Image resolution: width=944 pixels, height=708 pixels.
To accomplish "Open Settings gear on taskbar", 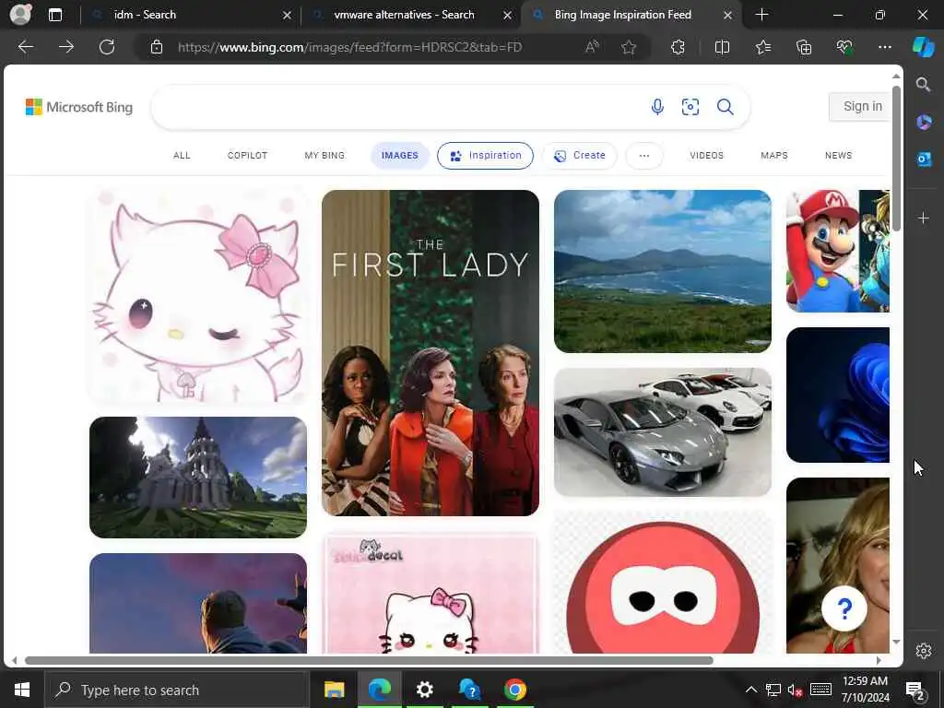I will [424, 690].
